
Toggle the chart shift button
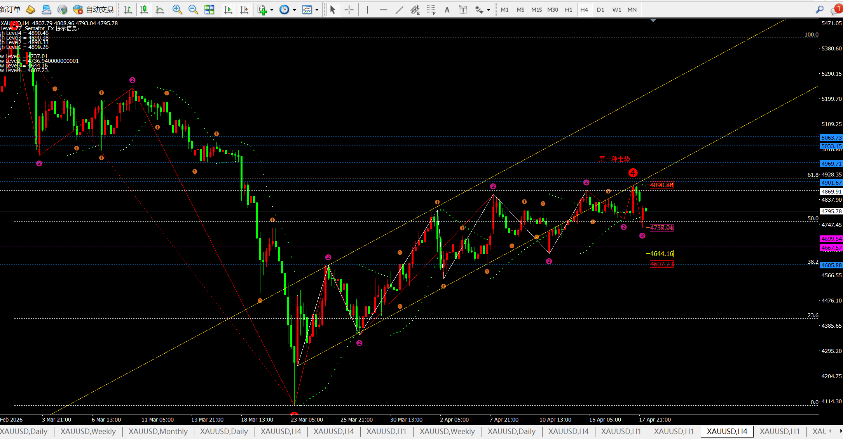tap(244, 10)
